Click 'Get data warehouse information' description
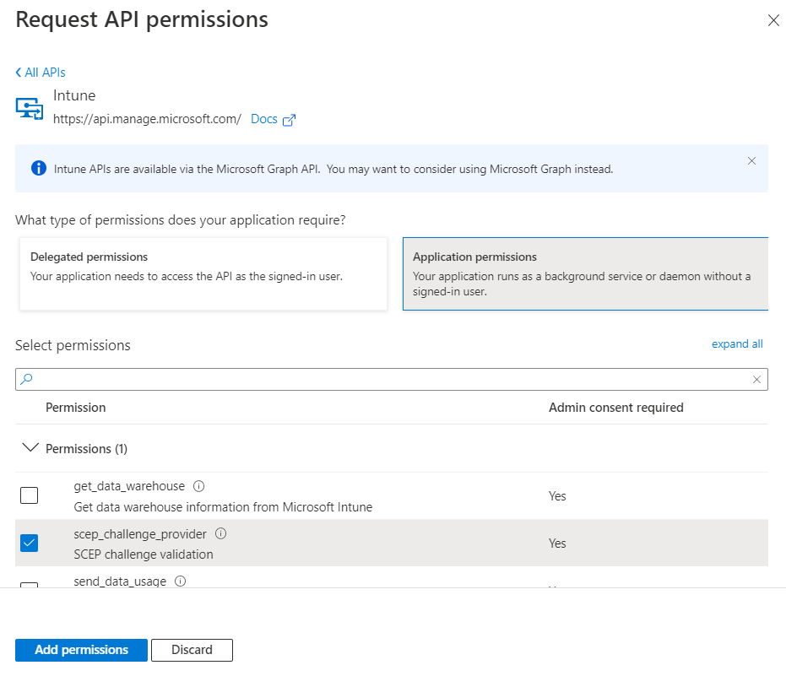The width and height of the screenshot is (786, 676). pyautogui.click(x=223, y=507)
